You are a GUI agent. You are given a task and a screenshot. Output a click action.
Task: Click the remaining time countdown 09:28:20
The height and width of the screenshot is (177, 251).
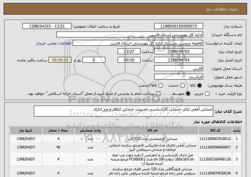coord(60,60)
